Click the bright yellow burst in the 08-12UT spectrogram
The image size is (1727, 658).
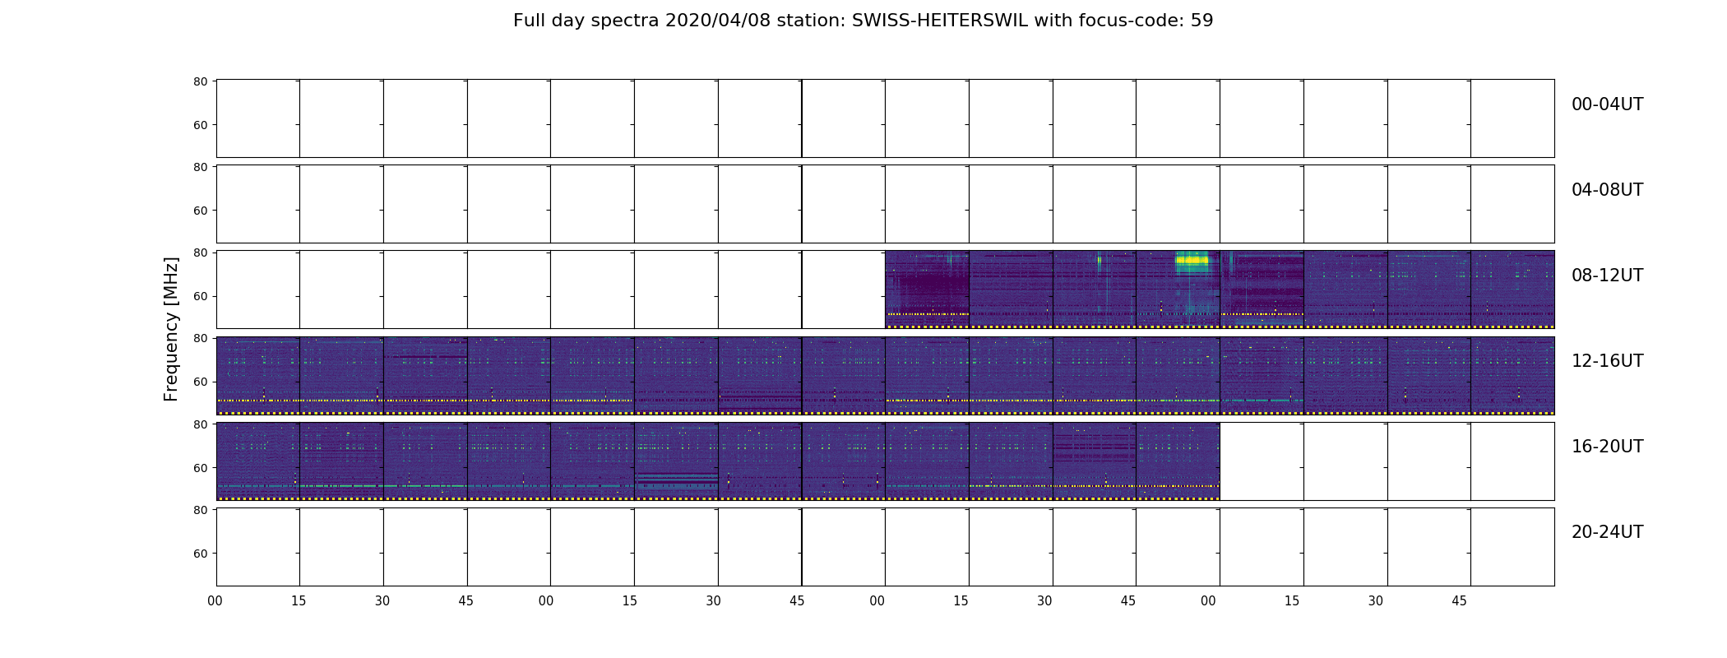[1192, 261]
